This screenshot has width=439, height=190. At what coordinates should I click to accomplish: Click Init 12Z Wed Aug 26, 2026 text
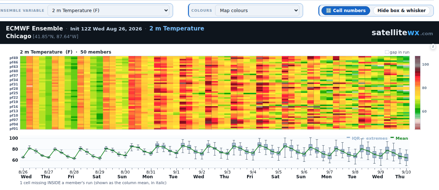tap(106, 29)
